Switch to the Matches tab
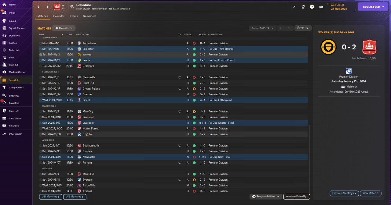The width and height of the screenshot is (391, 205). click(x=42, y=16)
